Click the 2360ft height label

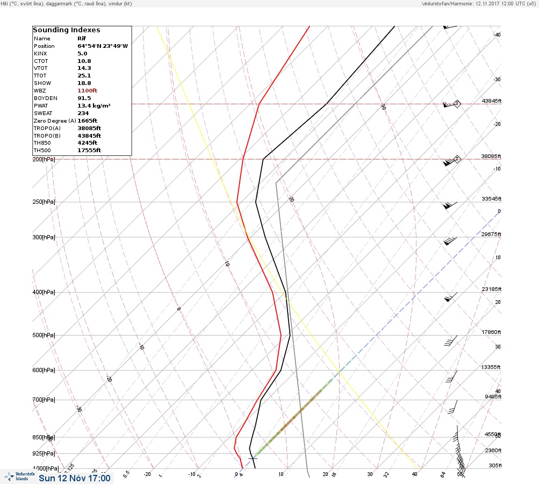[x=493, y=451]
